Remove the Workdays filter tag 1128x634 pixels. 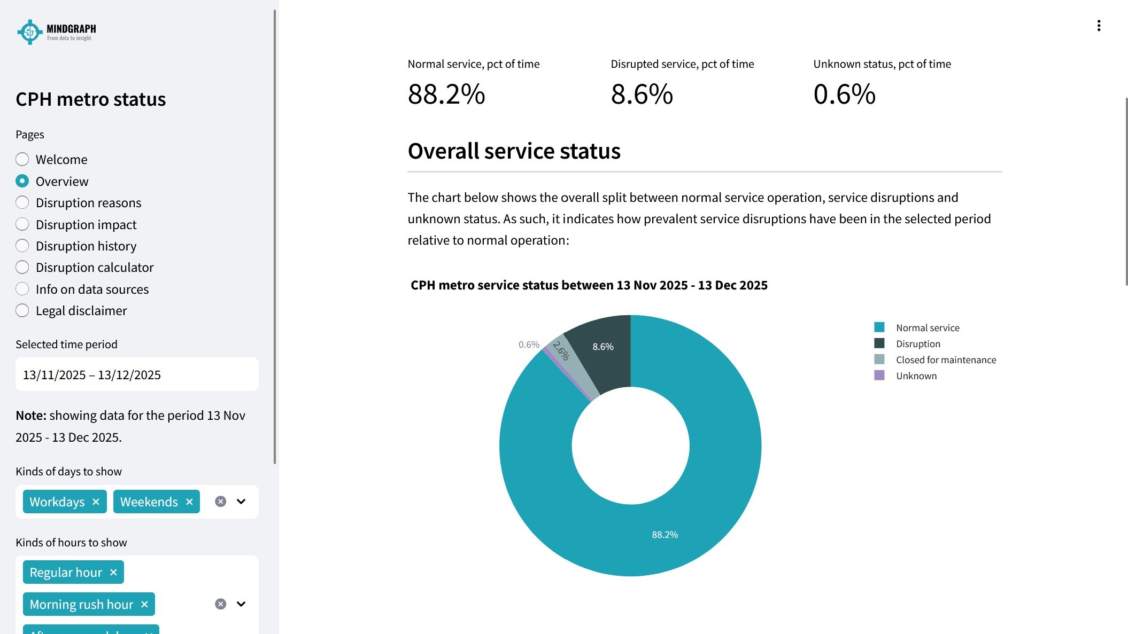pyautogui.click(x=96, y=502)
